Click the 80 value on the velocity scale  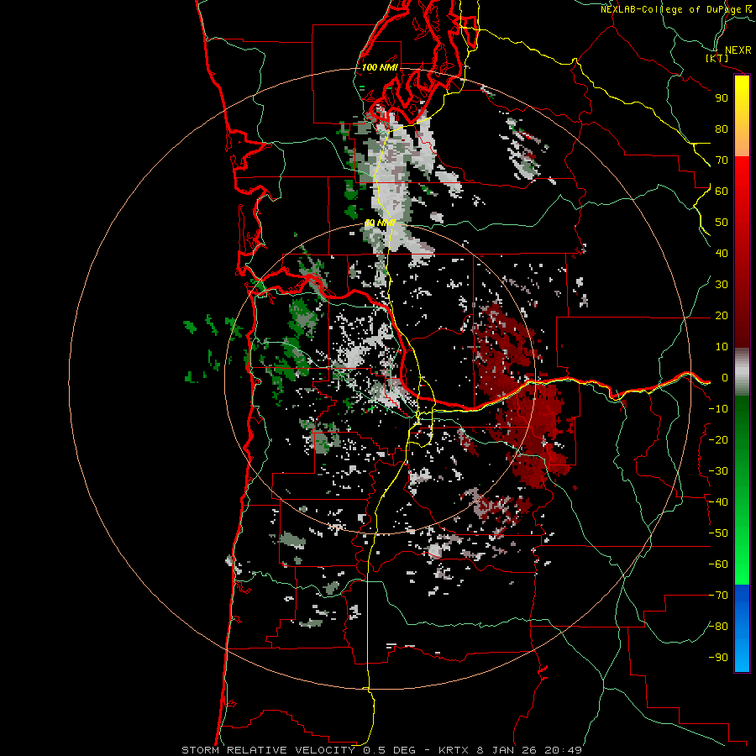[722, 129]
